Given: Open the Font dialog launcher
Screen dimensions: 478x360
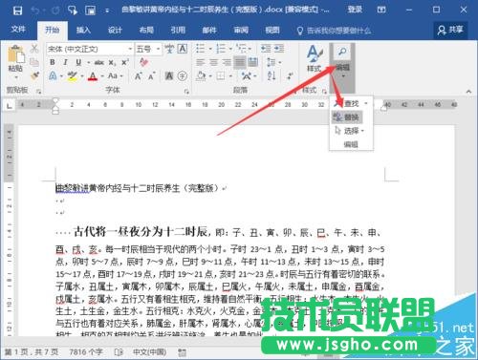Looking at the screenshot, I should coord(186,92).
